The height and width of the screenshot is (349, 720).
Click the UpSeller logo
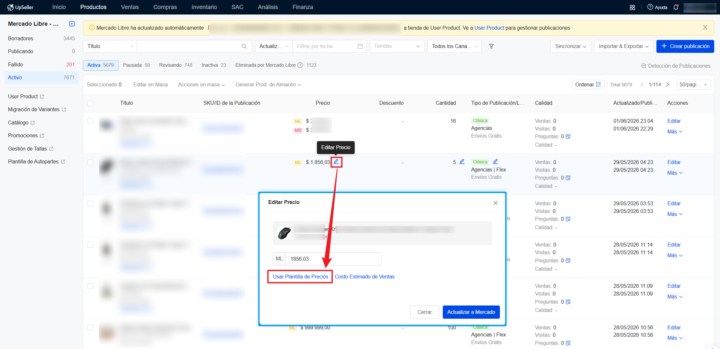tap(20, 7)
